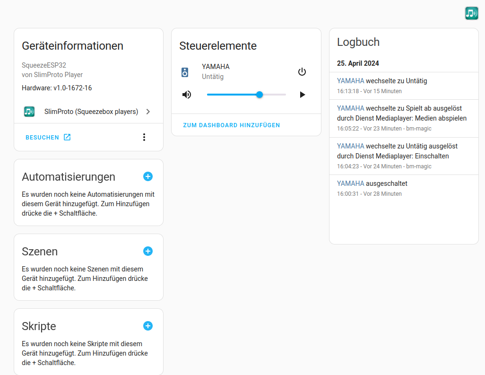Viewport: 485px width, 375px height.
Task: Click the external-link icon beside BESUCHEN
Action: pos(67,137)
